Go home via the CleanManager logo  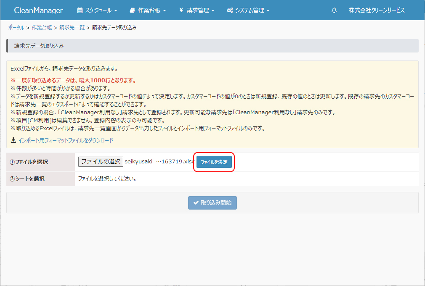[38, 10]
